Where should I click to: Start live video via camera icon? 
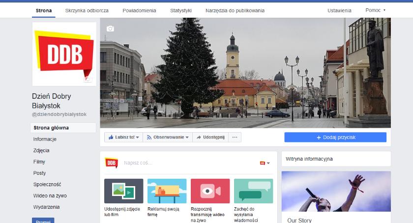pyautogui.click(x=210, y=191)
